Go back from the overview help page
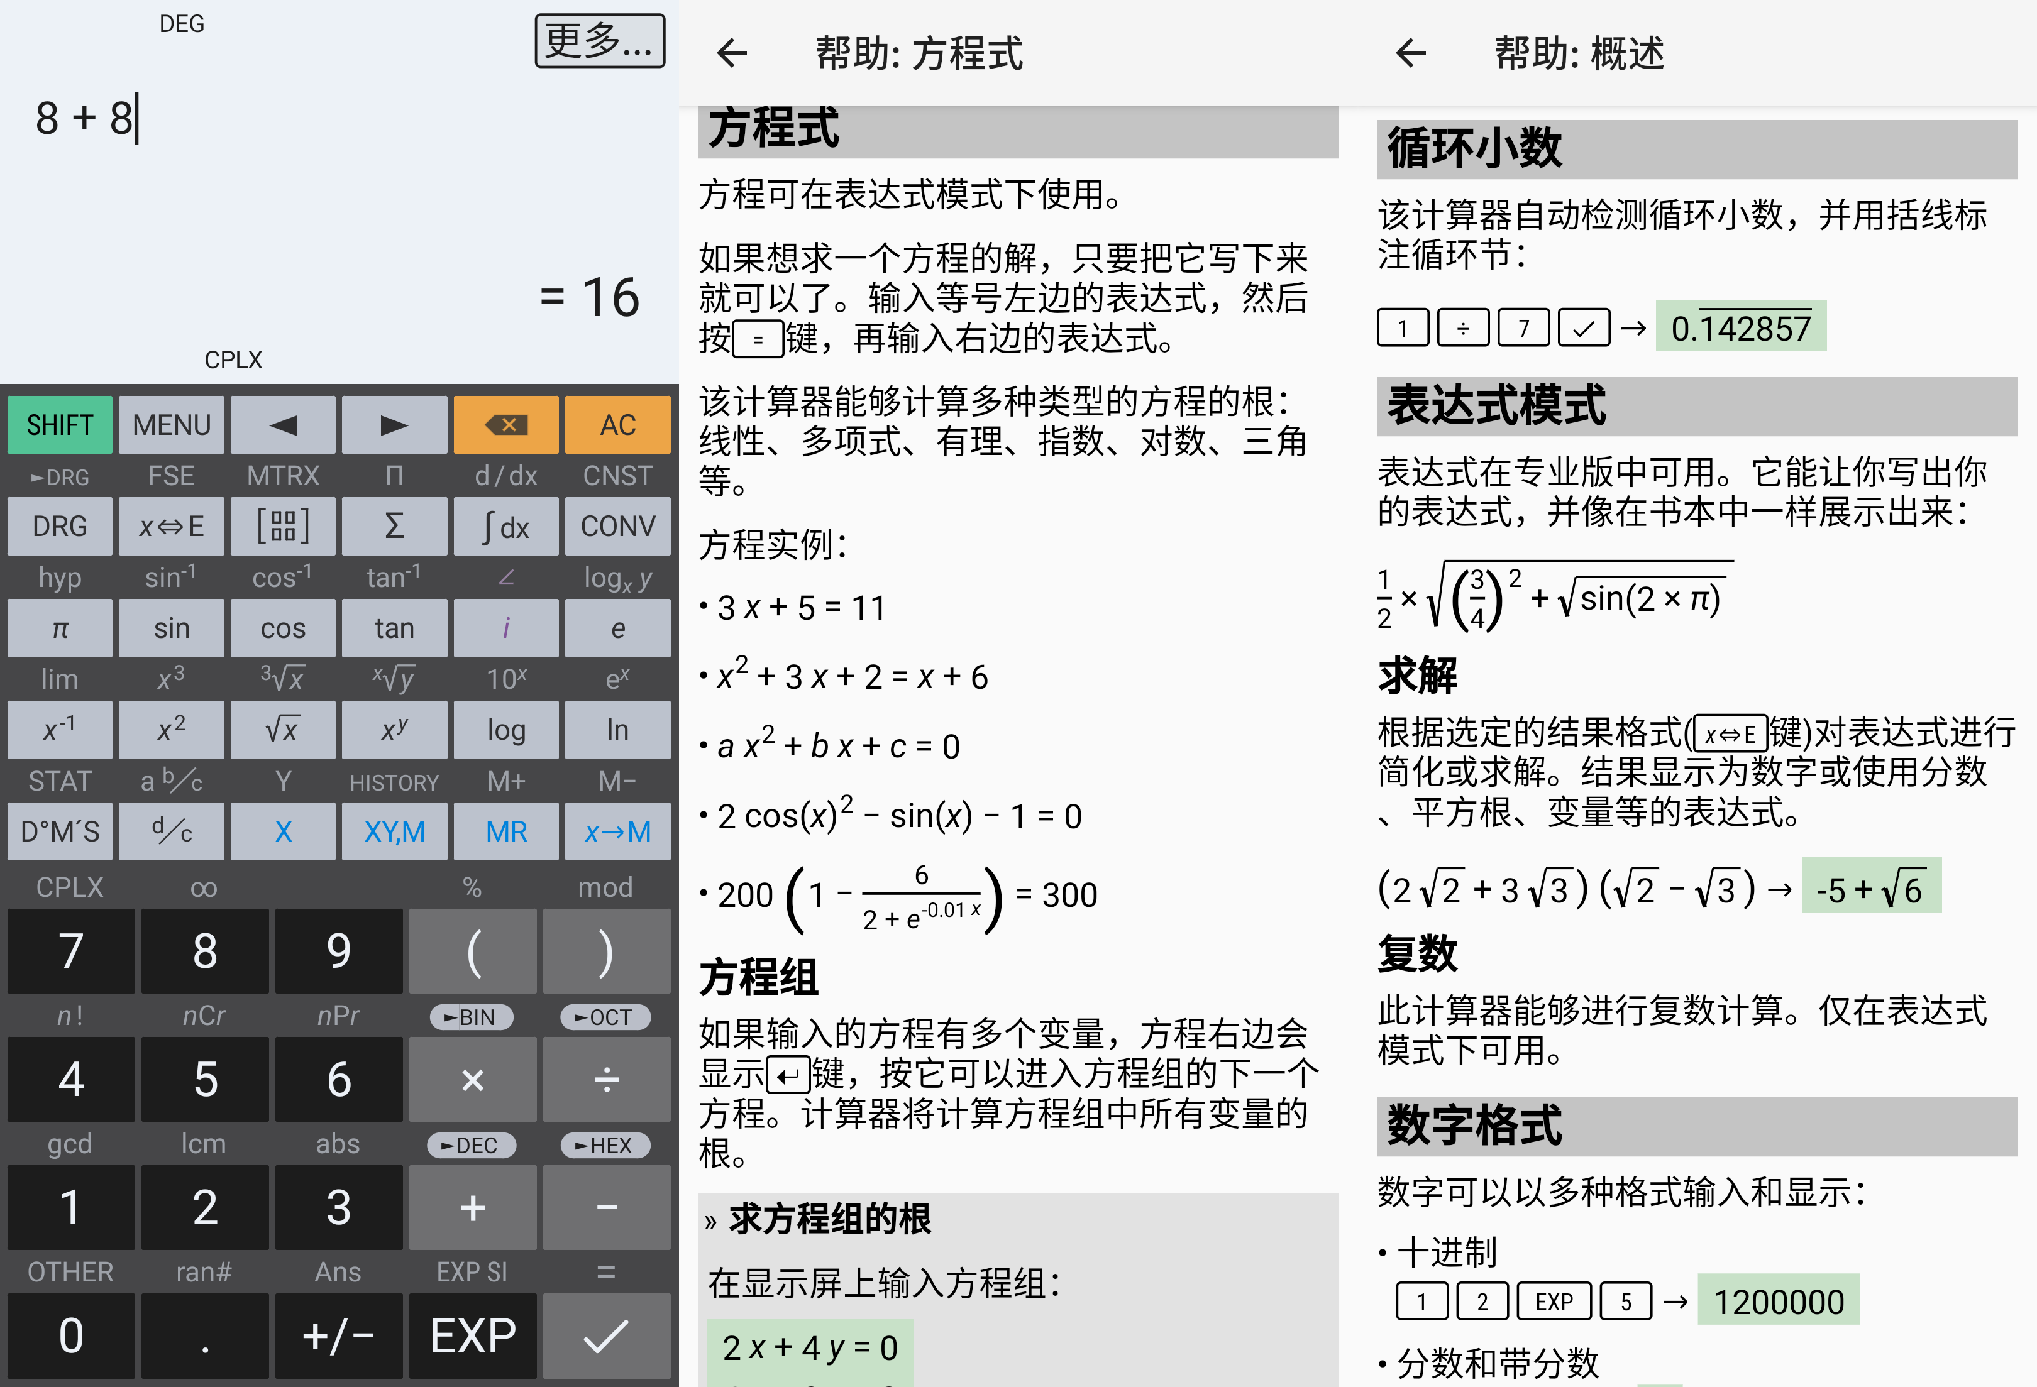 [x=1410, y=53]
